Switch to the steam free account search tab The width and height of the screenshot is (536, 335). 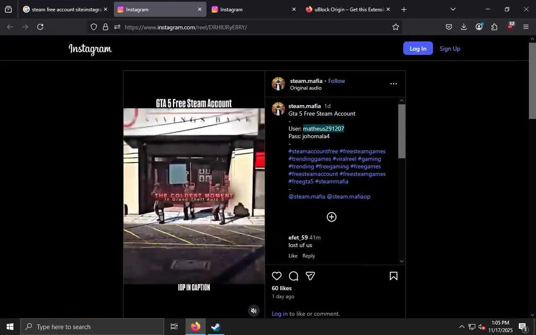click(65, 9)
